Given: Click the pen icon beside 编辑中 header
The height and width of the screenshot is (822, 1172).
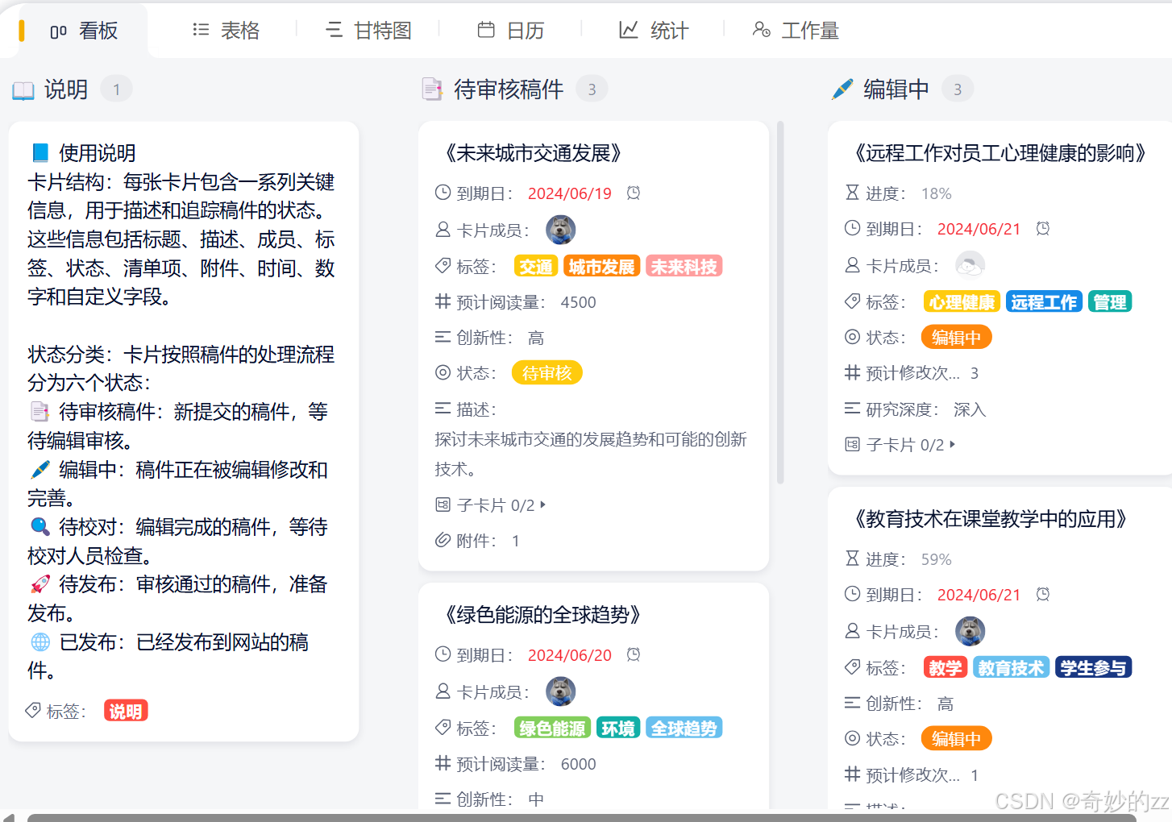Looking at the screenshot, I should click(842, 89).
